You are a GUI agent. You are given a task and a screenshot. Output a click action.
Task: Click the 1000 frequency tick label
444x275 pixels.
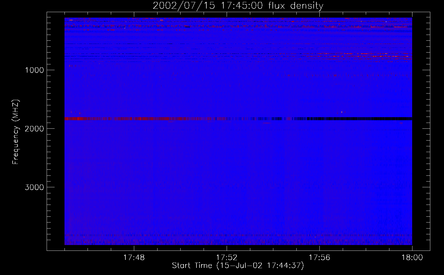coord(34,70)
